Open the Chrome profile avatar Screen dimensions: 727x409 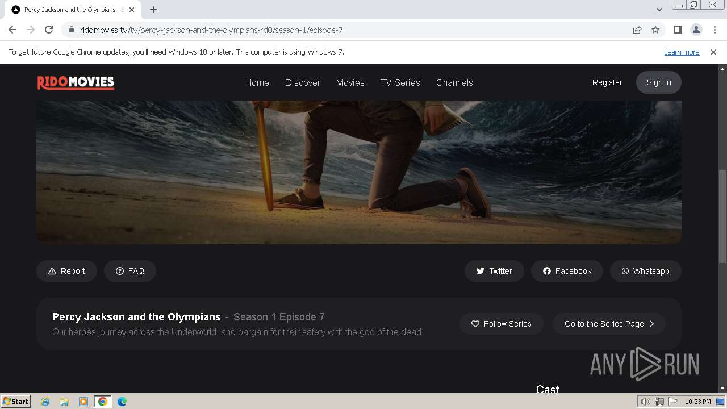pos(696,30)
